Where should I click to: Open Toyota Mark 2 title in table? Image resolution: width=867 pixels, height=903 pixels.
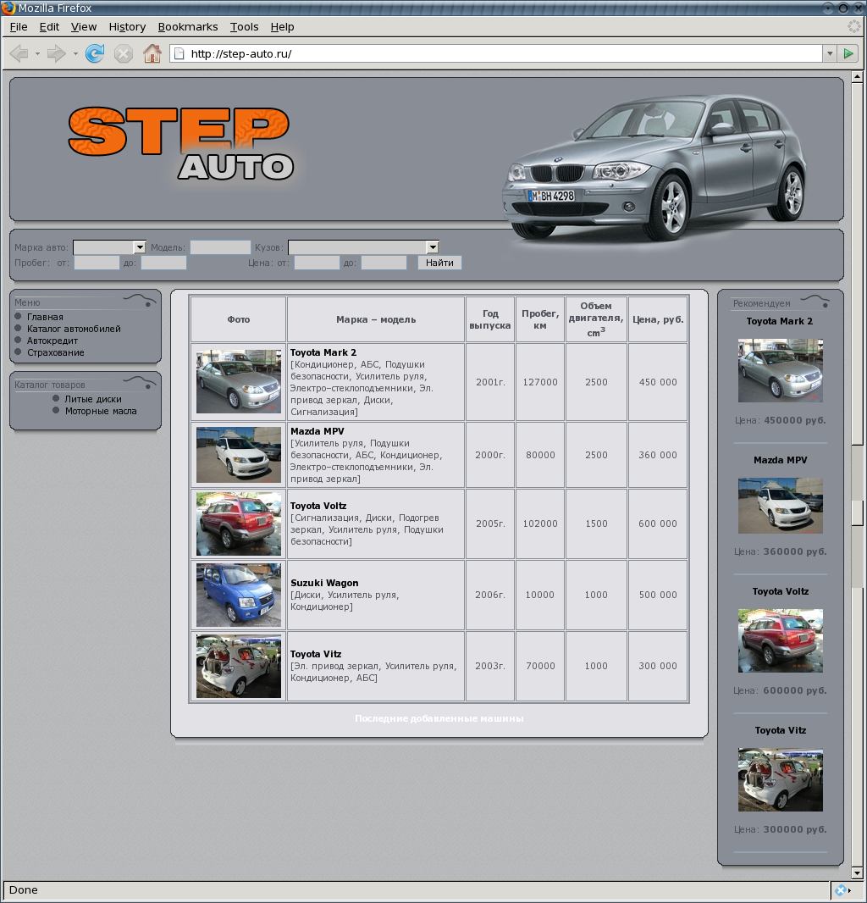point(323,352)
